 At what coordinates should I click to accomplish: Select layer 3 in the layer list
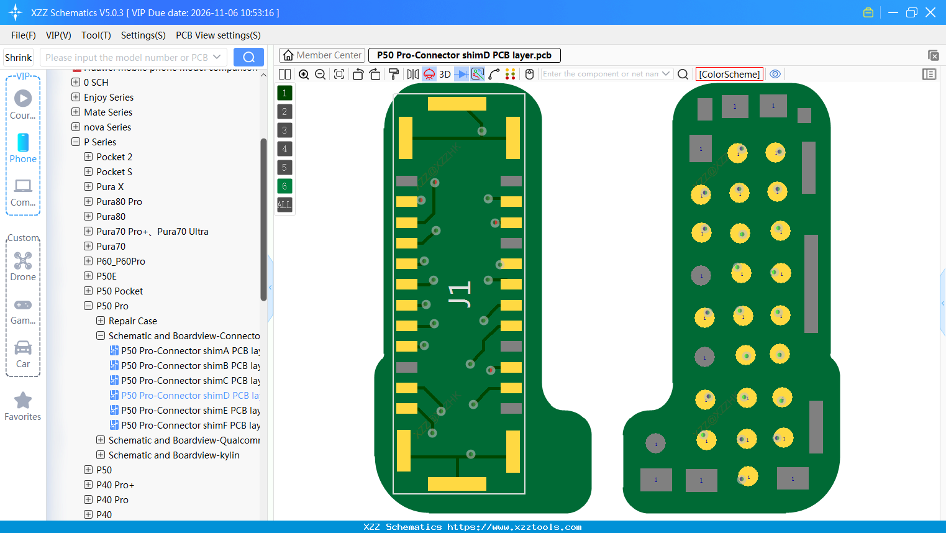284,130
